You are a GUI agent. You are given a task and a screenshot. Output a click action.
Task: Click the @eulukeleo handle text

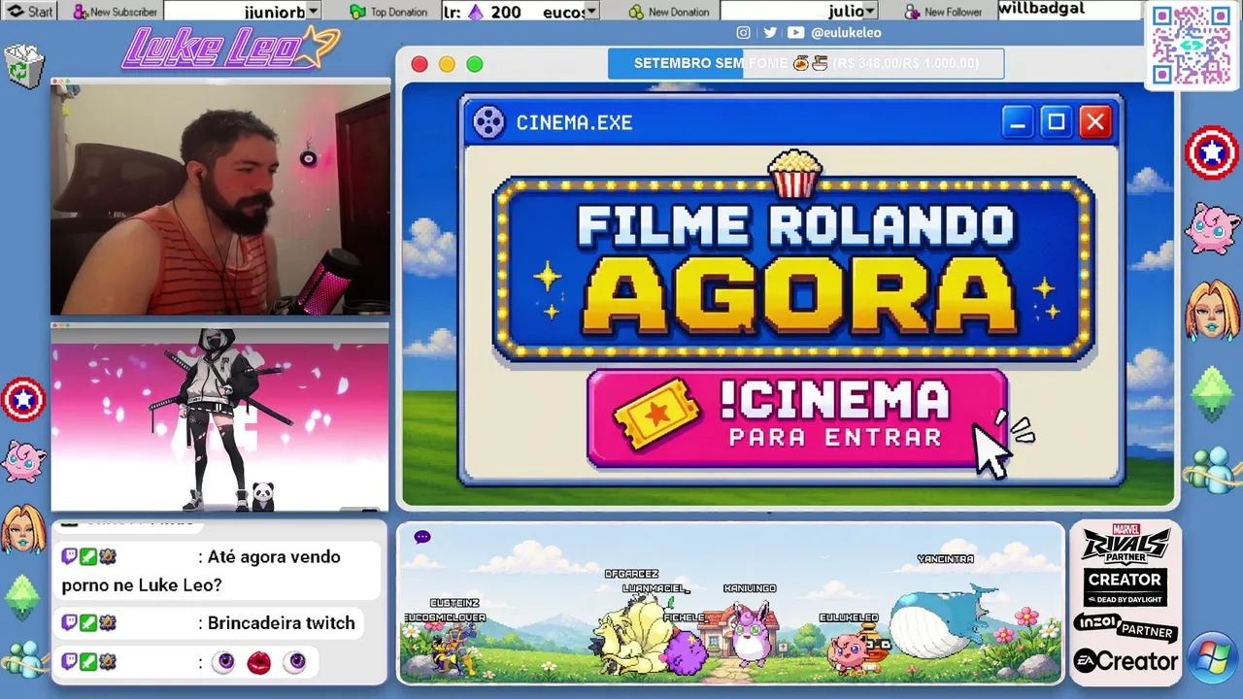tap(846, 32)
